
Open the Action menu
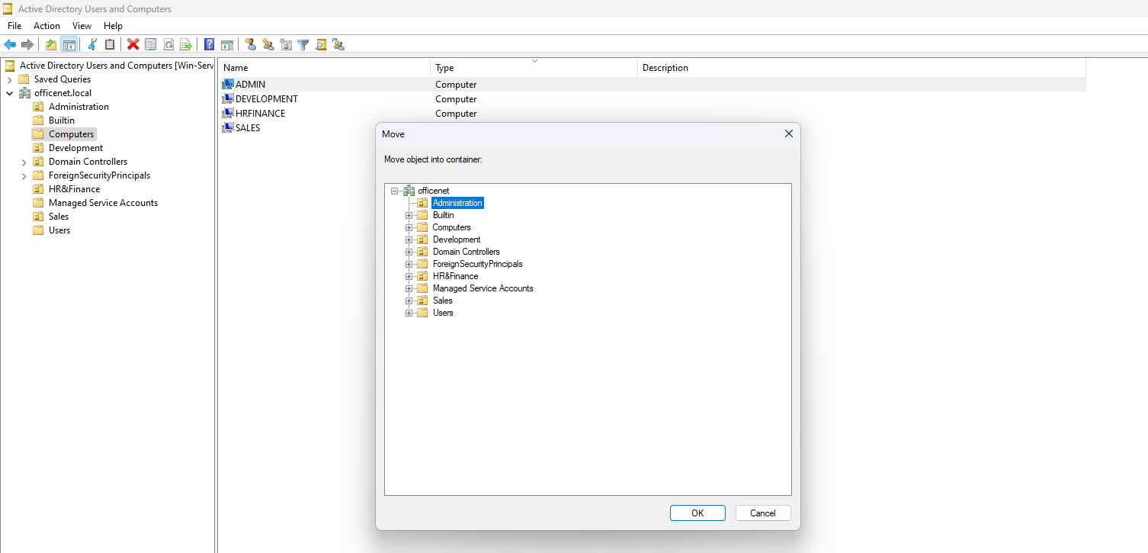(46, 26)
